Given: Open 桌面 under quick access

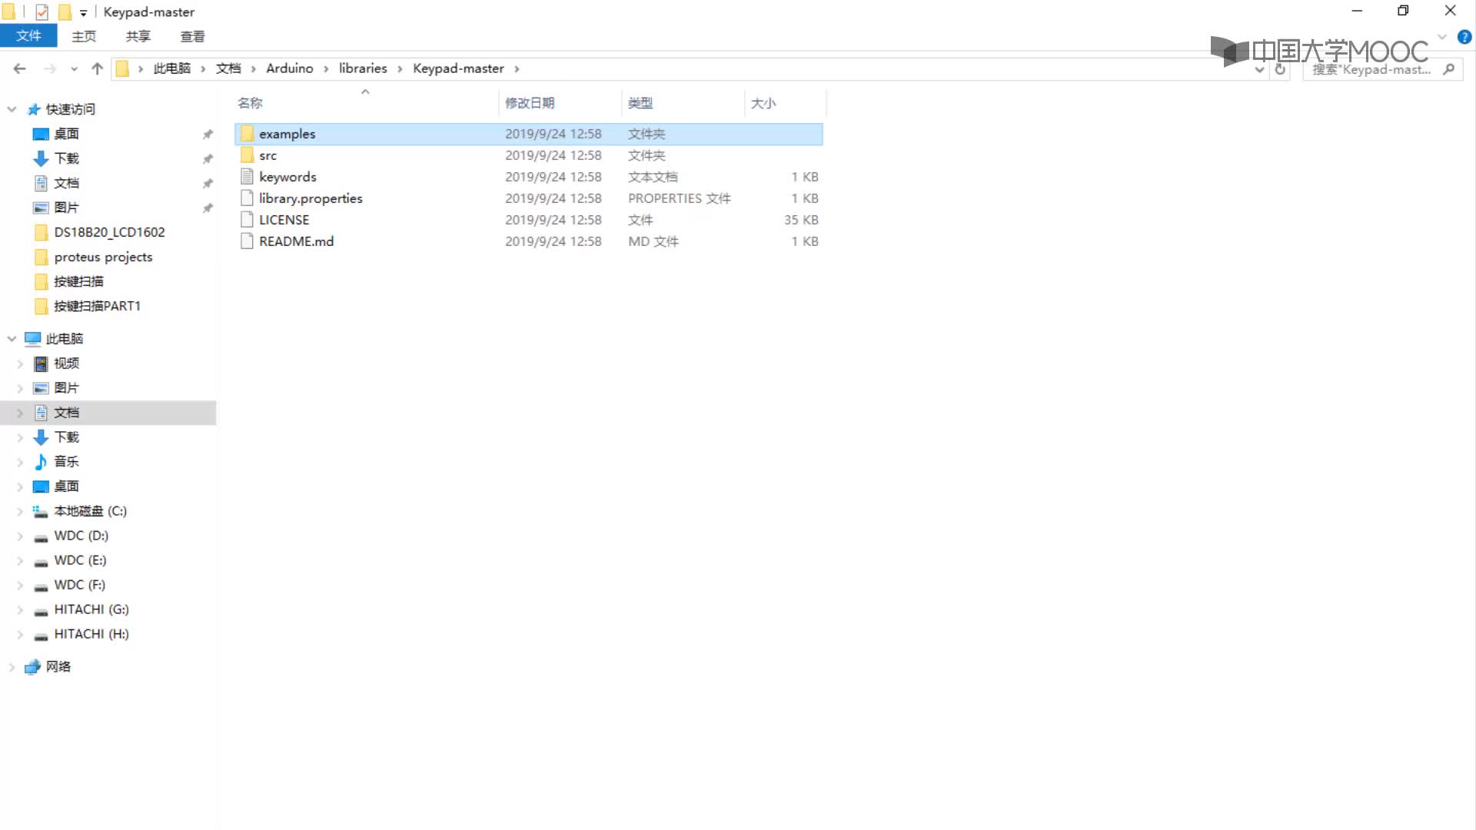Looking at the screenshot, I should 67,134.
